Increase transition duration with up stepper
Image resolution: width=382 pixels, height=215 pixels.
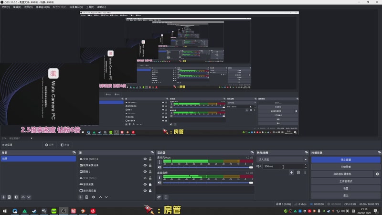(x=306, y=165)
